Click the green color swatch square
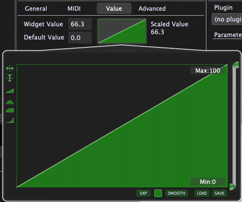Screen dimensions: 242x202 (158, 193)
